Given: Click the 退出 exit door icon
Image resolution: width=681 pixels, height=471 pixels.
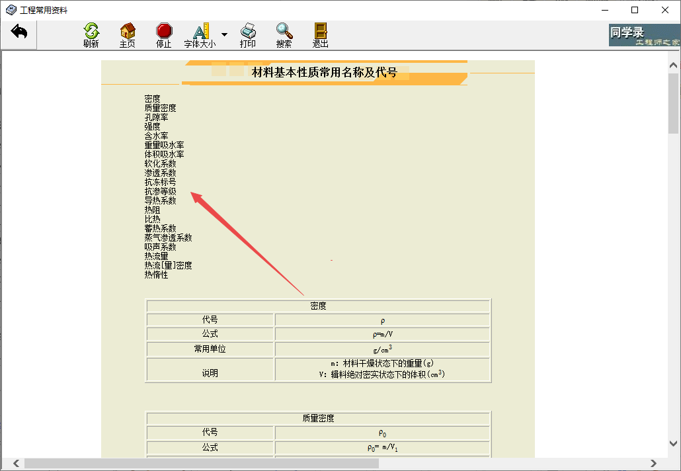Looking at the screenshot, I should click(321, 31).
